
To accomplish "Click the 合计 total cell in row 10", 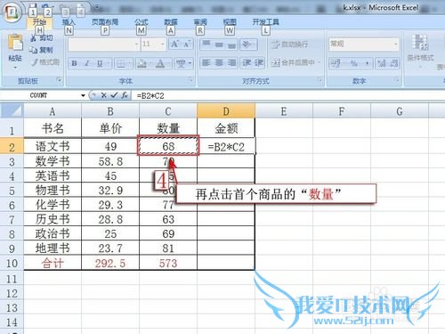I will (x=53, y=263).
